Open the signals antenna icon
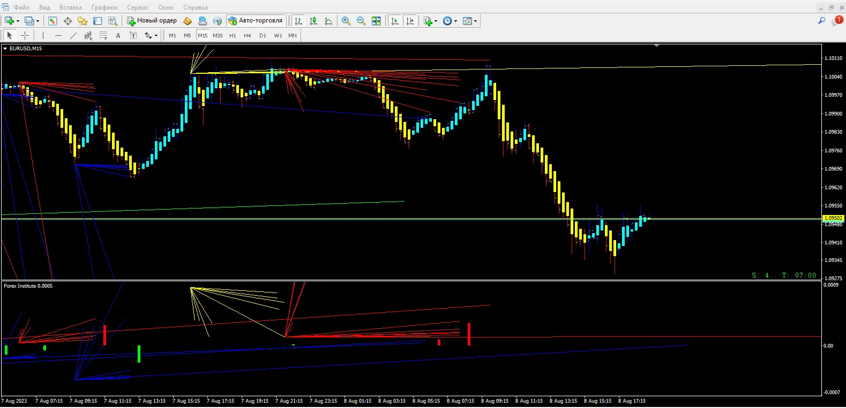Image resolution: width=846 pixels, height=408 pixels. pyautogui.click(x=218, y=21)
